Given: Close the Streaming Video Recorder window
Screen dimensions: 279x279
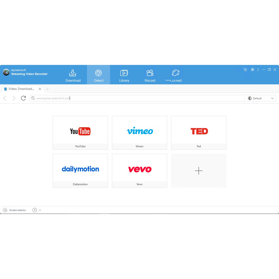Looking at the screenshot, I should (x=275, y=69).
